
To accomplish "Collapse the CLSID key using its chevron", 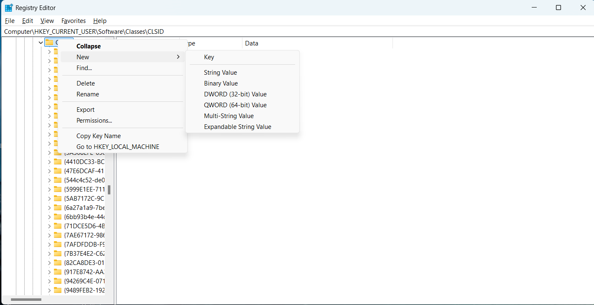I will tap(41, 42).
